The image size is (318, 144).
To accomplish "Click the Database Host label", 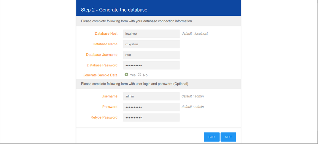I will [x=106, y=34].
